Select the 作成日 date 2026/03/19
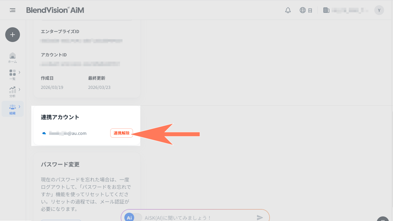393x221 pixels. tap(52, 87)
